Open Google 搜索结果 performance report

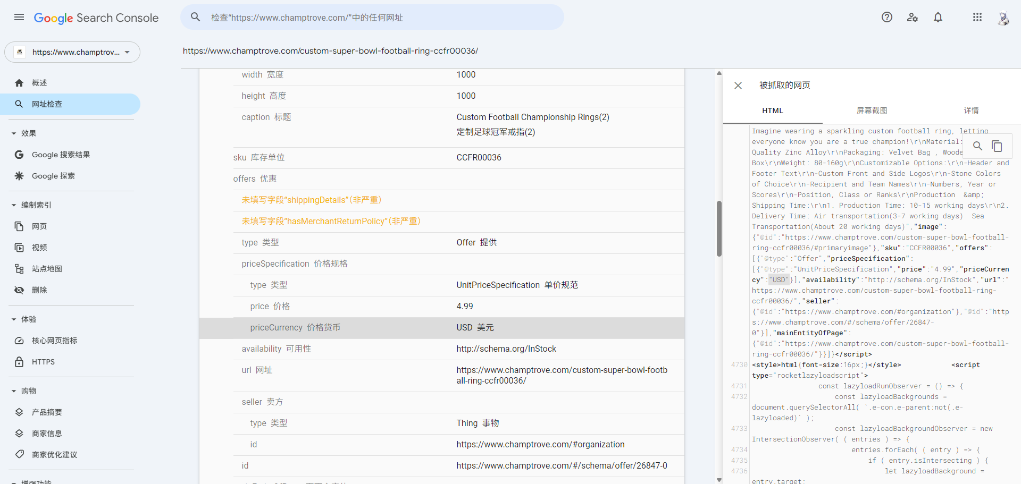click(70, 155)
